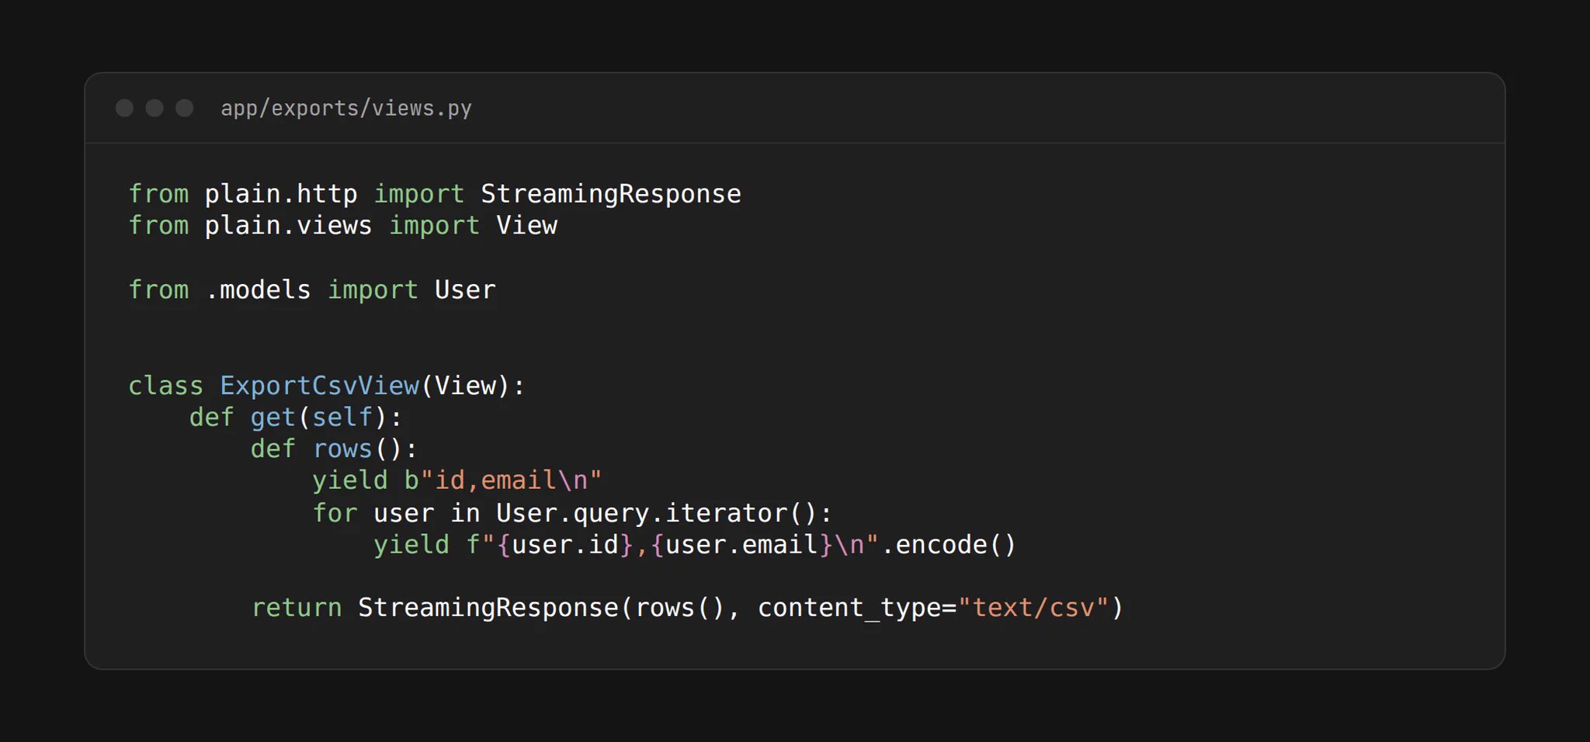Click the get method name

tap(273, 418)
